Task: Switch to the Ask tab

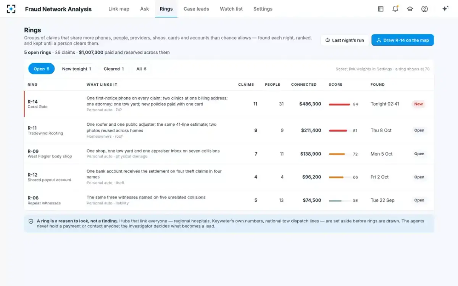Action: 144,9
